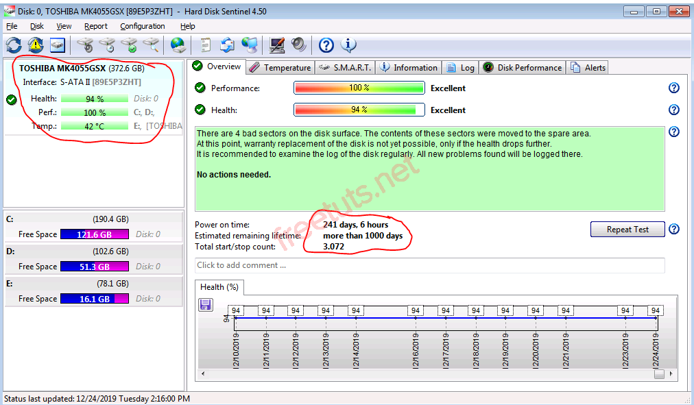This screenshot has width=694, height=405.
Task: Click the disk with magnifier surface test icon
Action: coord(151,45)
